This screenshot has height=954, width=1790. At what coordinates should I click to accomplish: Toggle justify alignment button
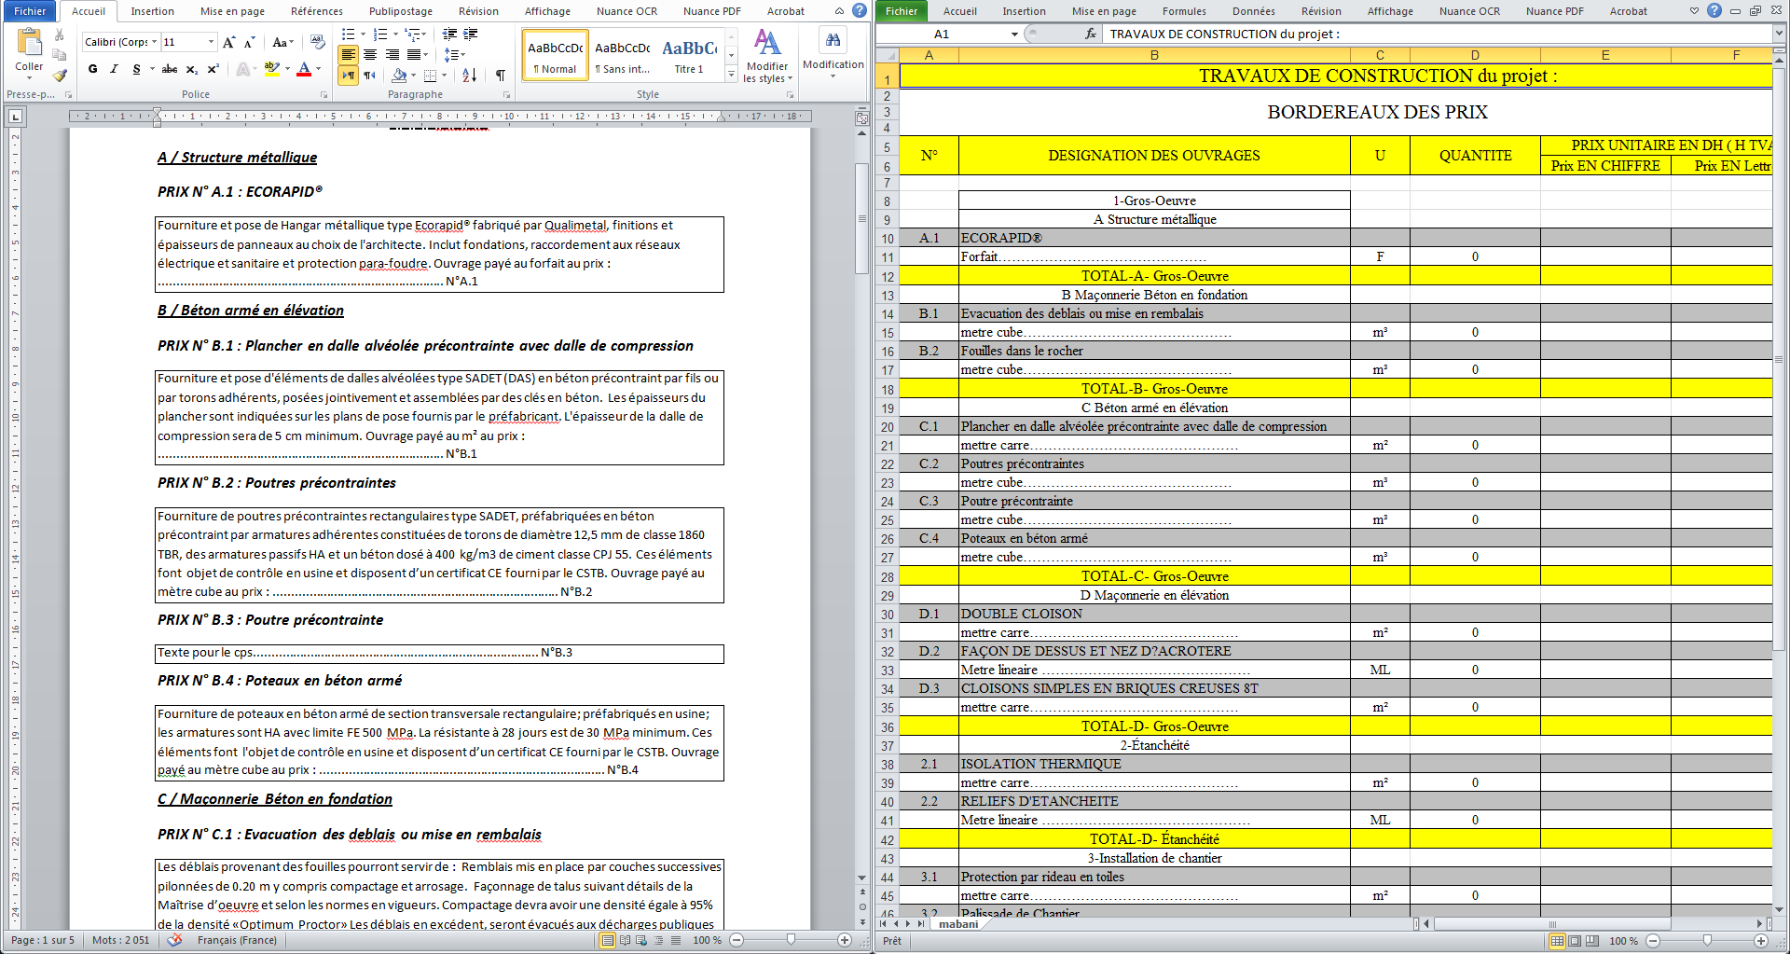pos(413,55)
